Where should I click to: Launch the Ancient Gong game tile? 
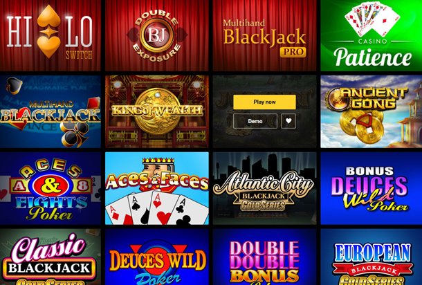(371, 111)
